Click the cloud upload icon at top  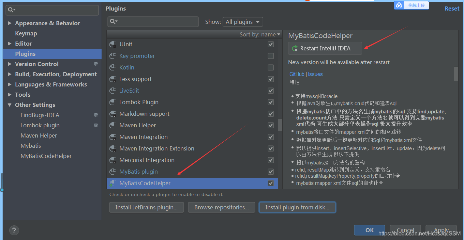click(x=399, y=5)
